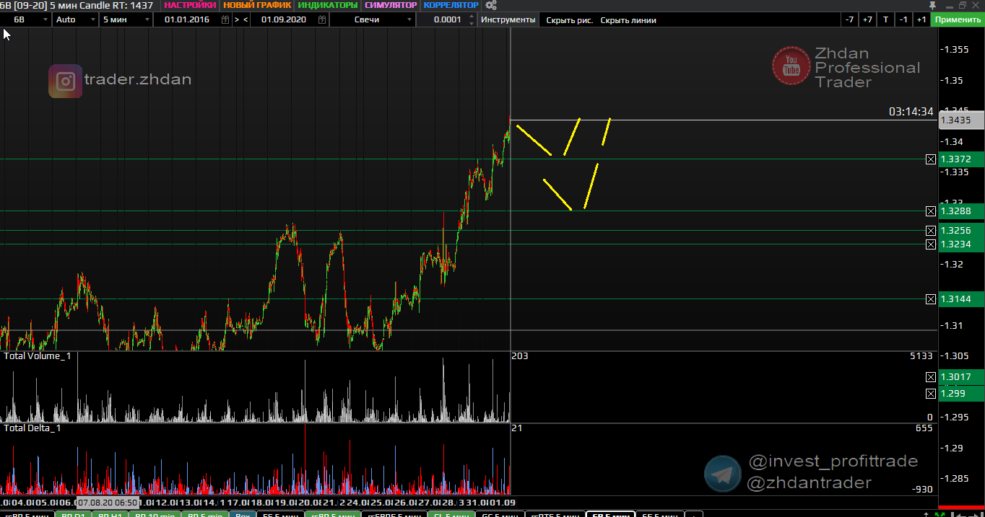Image resolution: width=985 pixels, height=517 pixels.
Task: Click the -7 shift button
Action: pos(850,19)
